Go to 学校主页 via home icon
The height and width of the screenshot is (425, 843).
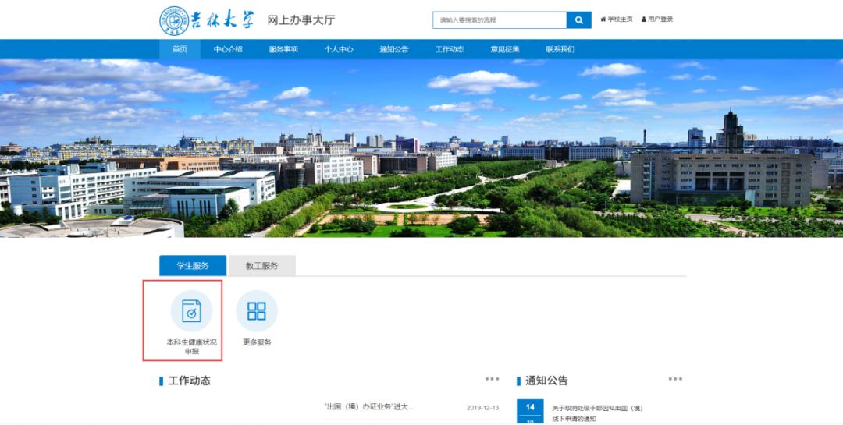click(x=603, y=19)
